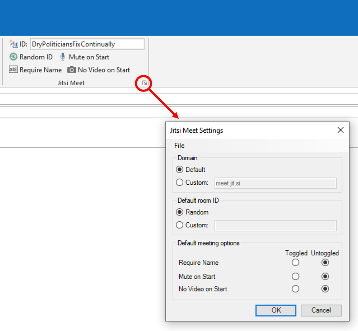This screenshot has height=331, width=358.
Task: Click the Mute on Start microphone icon
Action: (x=62, y=57)
